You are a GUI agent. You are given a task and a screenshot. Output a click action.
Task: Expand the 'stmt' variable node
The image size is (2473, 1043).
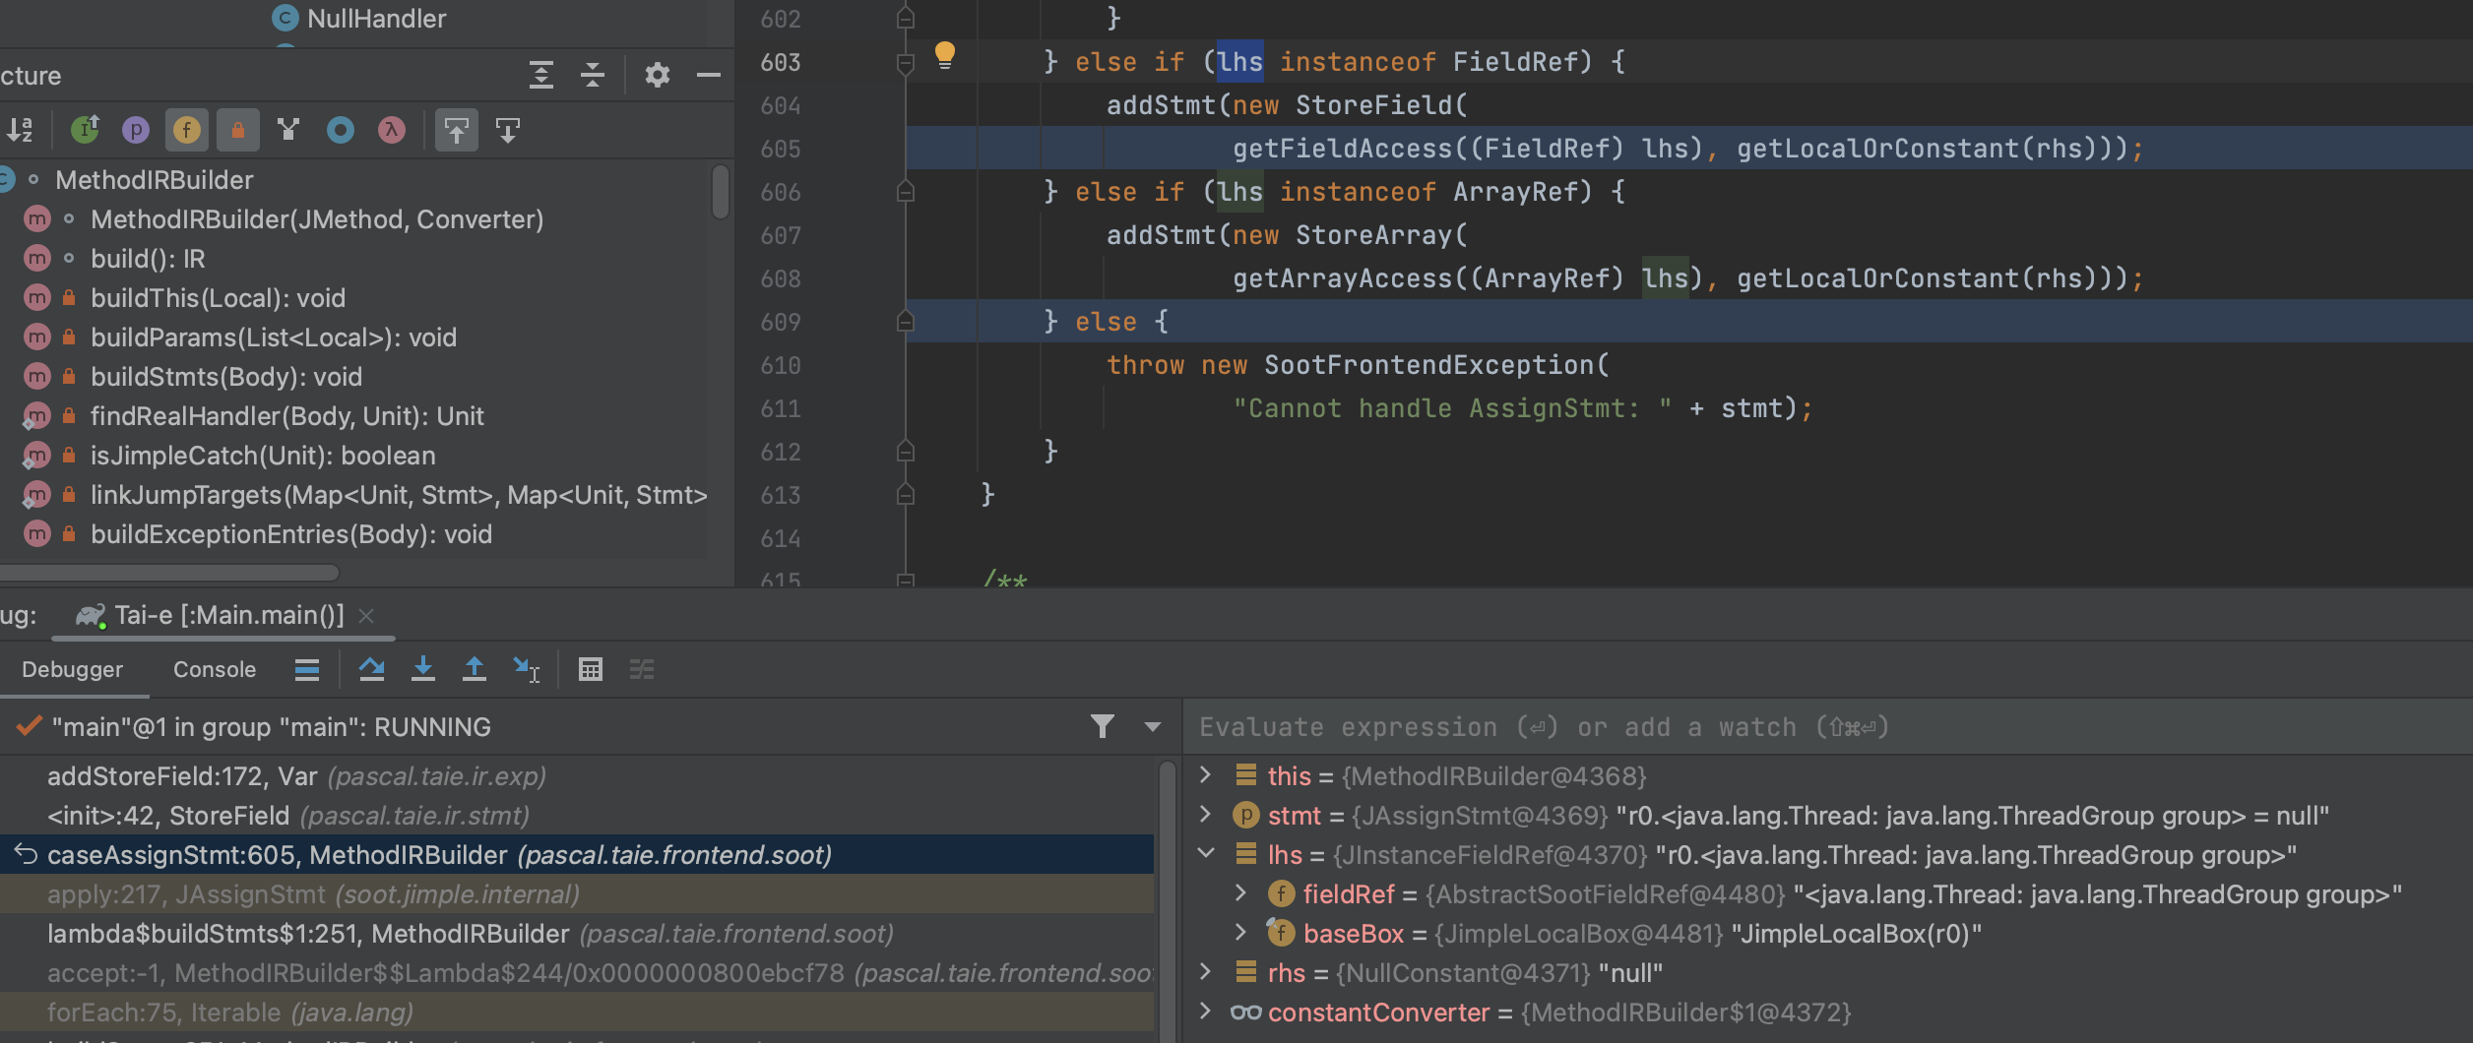[1205, 815]
